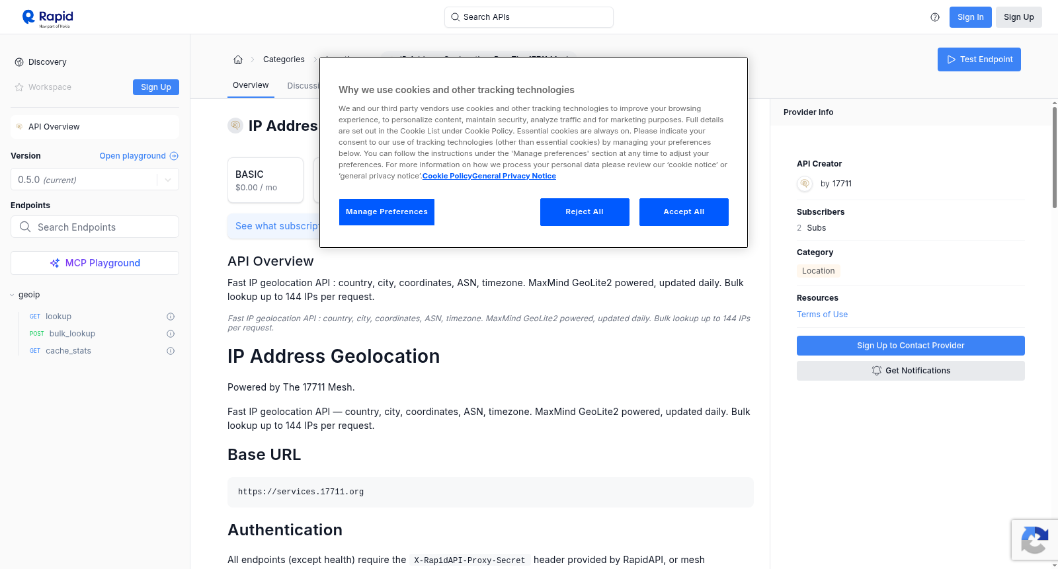Click the header Sign Up button
Screen dimensions: 1058x569
pos(1018,17)
